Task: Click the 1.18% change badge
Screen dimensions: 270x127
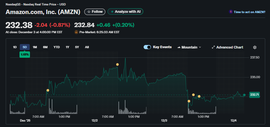Action: 25,55
